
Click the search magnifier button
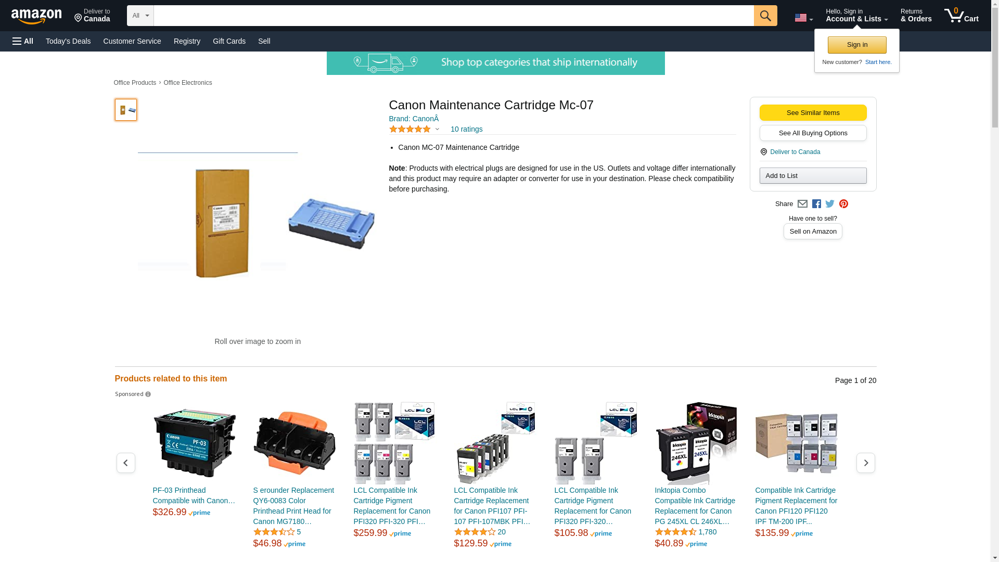[x=765, y=16]
